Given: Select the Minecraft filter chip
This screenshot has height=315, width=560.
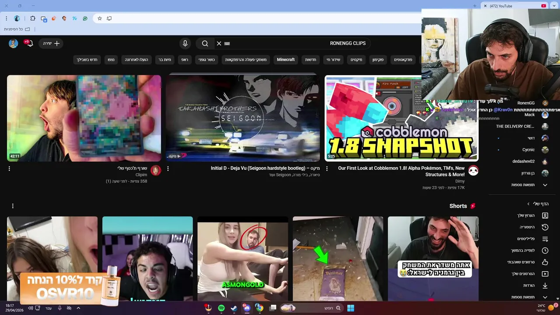Looking at the screenshot, I should [x=286, y=59].
